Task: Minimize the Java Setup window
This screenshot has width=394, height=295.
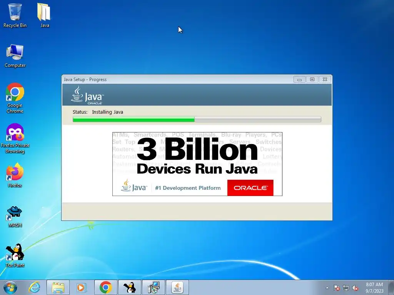Action: click(299, 79)
